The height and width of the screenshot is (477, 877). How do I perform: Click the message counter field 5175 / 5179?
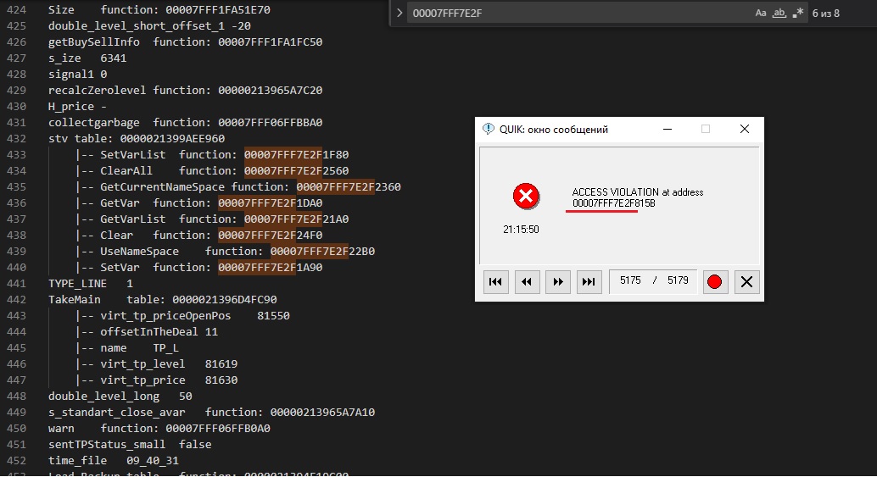653,281
